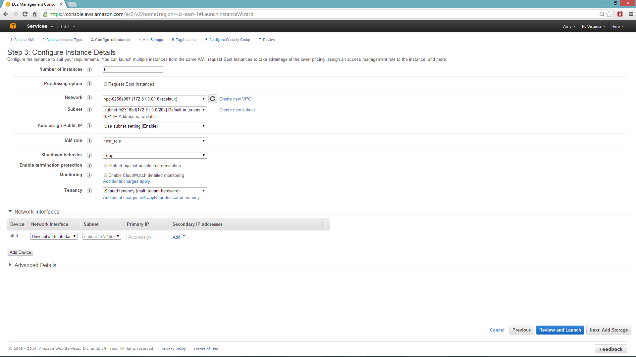Open the AWS services cube logo
The height and width of the screenshot is (357, 636).
pos(13,26)
